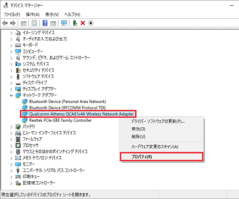Open the 表示(V) menu
Viewport: 239px width, 199px height.
[52, 14]
